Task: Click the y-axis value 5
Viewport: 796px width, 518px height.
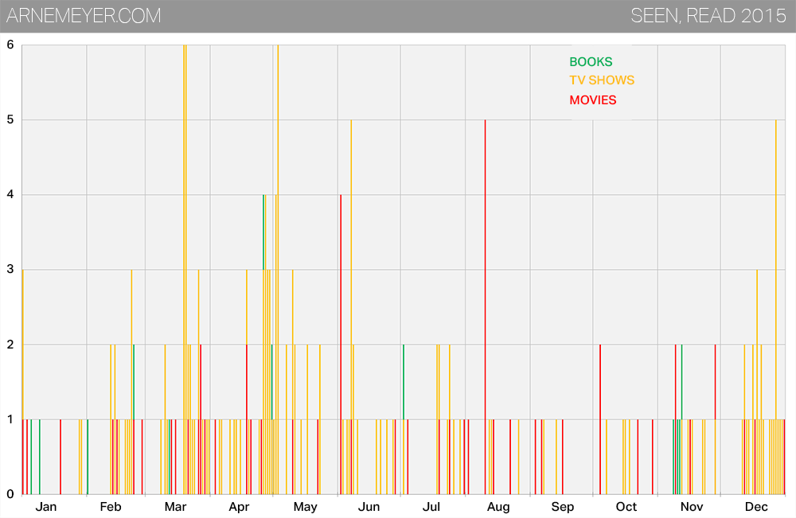Action: pos(10,119)
